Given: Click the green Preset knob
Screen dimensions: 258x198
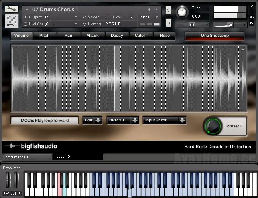Looking at the screenshot, I should [213, 126].
